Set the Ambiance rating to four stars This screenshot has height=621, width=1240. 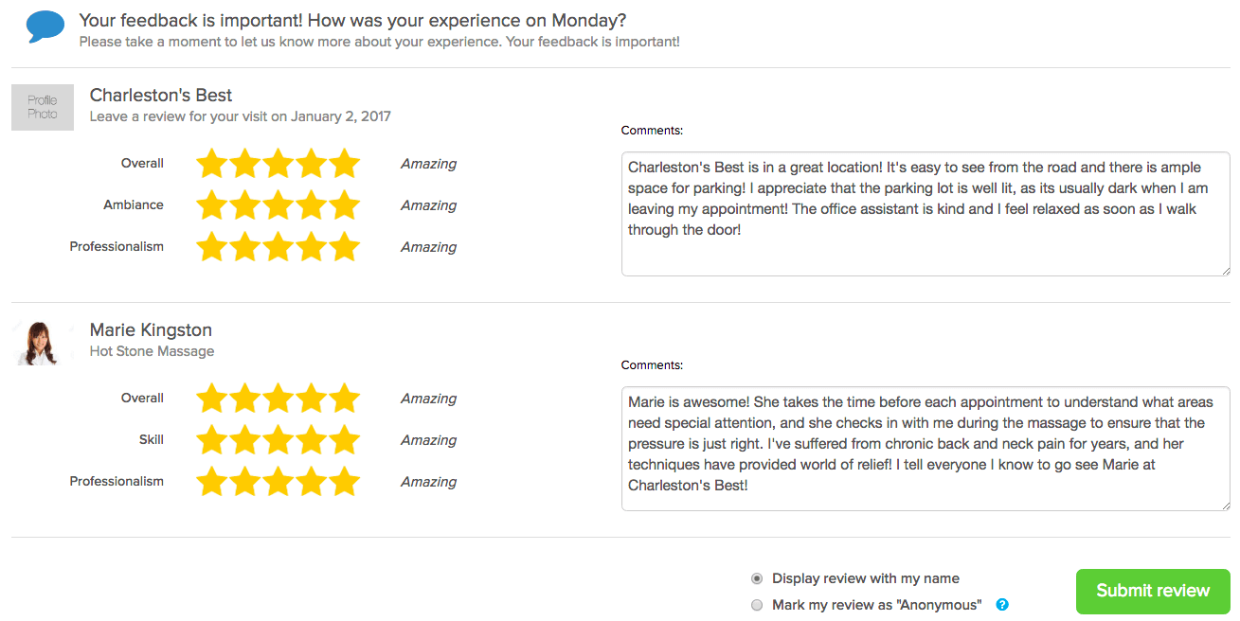tap(314, 205)
